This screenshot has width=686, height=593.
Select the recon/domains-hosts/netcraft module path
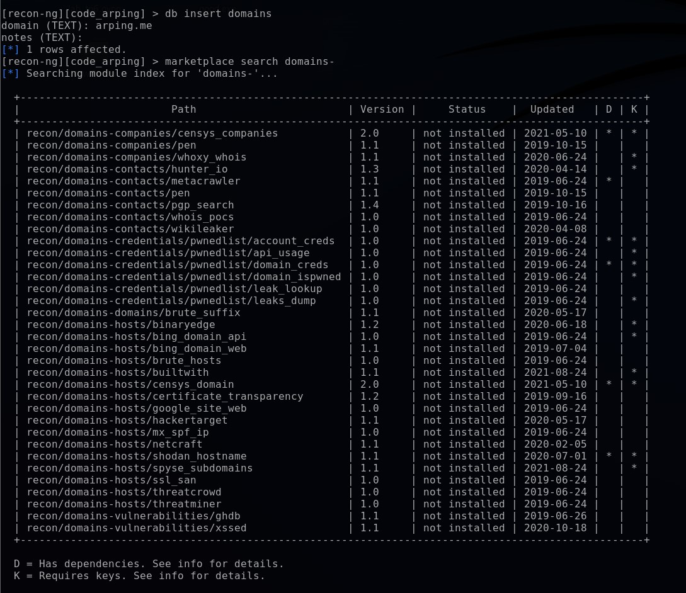pos(114,444)
